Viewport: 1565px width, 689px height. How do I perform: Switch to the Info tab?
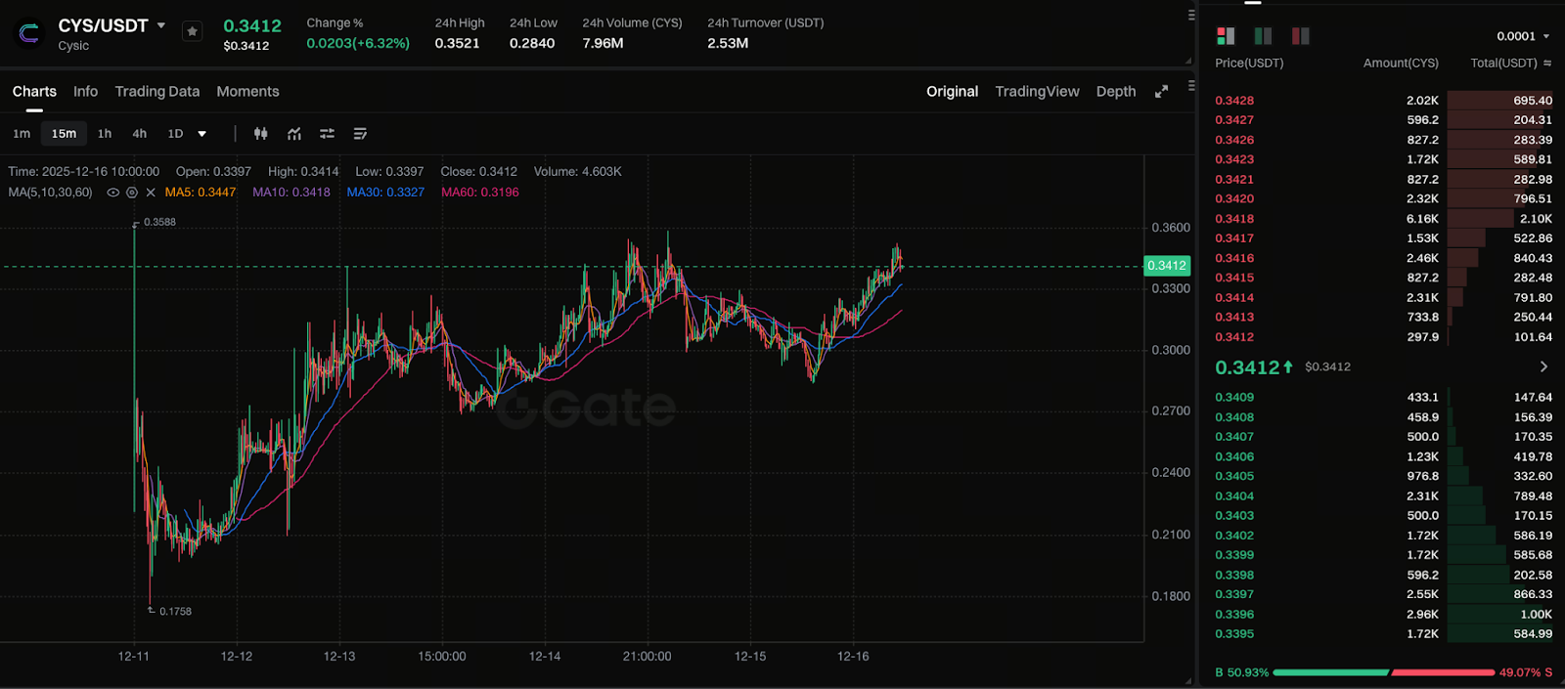[x=85, y=91]
